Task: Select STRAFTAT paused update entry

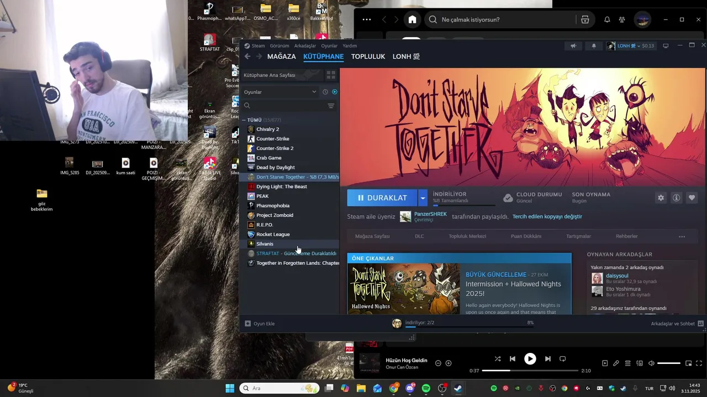Action: pyautogui.click(x=289, y=253)
